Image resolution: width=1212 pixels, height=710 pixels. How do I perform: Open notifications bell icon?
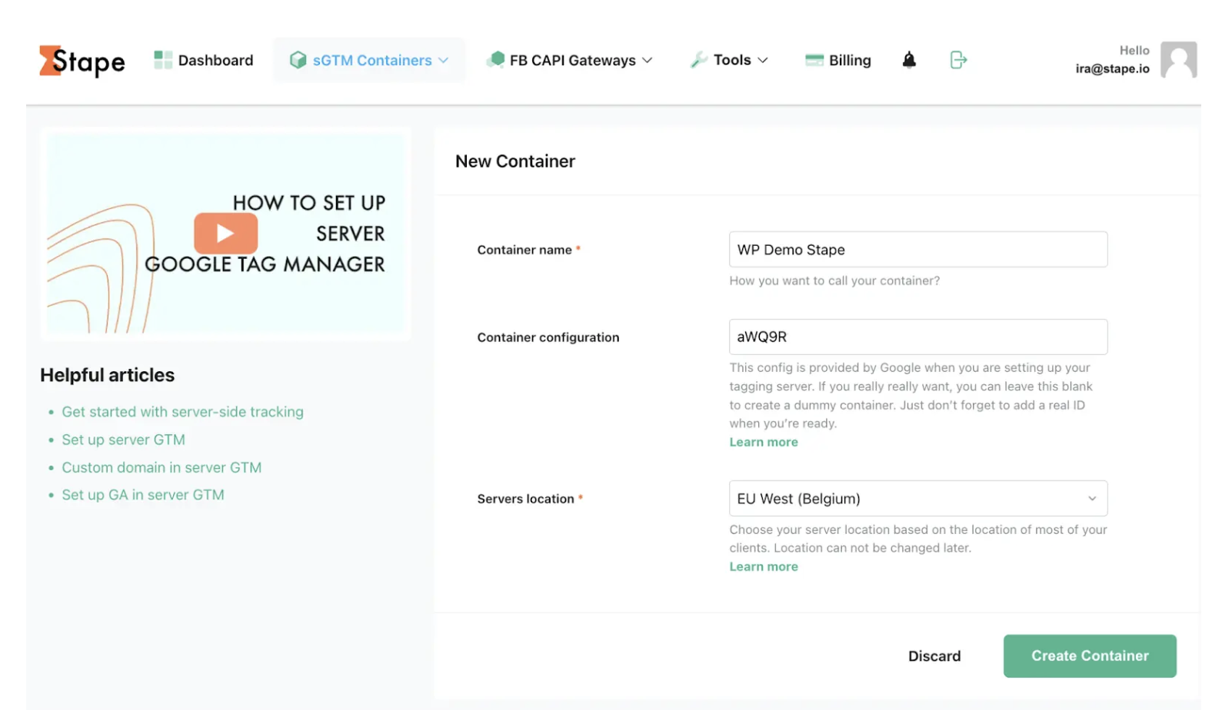click(x=909, y=60)
